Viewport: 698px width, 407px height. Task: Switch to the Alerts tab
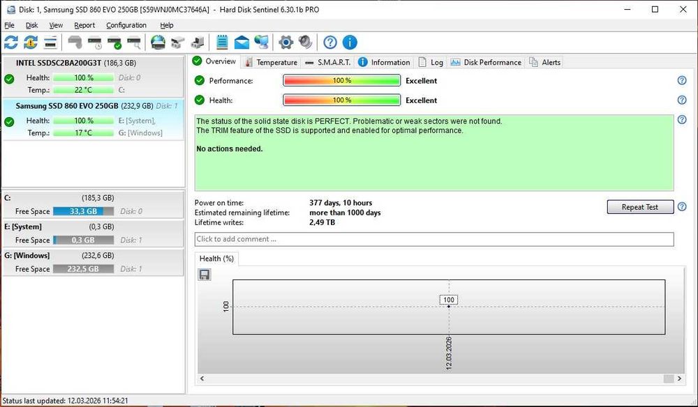point(544,62)
